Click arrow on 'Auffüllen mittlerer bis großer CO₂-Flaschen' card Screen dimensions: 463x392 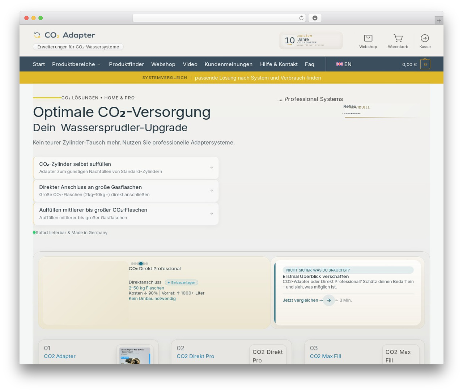pos(211,214)
